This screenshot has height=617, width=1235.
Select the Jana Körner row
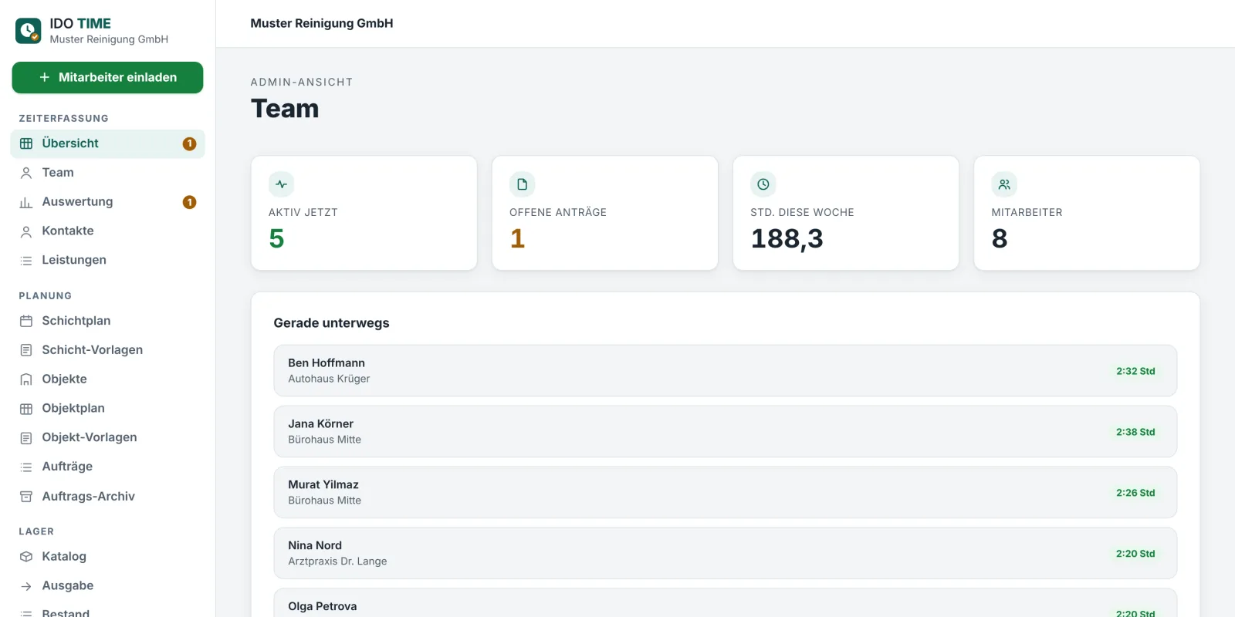pos(725,432)
